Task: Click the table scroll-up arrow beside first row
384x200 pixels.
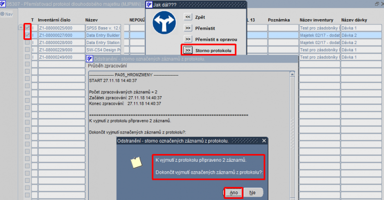Action: click(21, 28)
